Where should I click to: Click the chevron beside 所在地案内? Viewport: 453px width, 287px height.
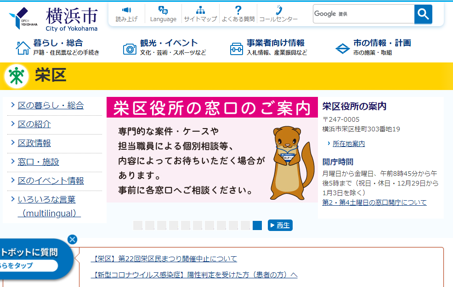pyautogui.click(x=329, y=143)
